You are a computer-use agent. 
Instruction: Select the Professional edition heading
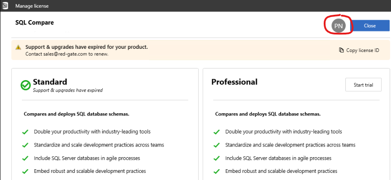point(235,82)
